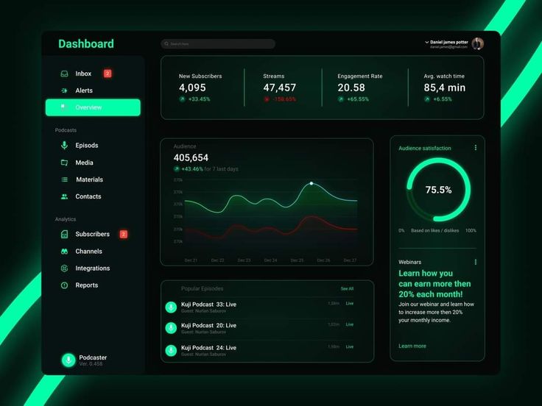Click the 405,654 audience value
Screen dimensions: 542x406
191,158
